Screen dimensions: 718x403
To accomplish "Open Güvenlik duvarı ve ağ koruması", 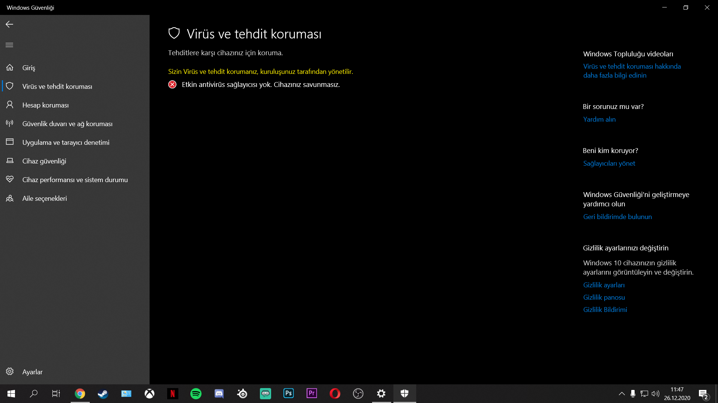I will point(67,124).
